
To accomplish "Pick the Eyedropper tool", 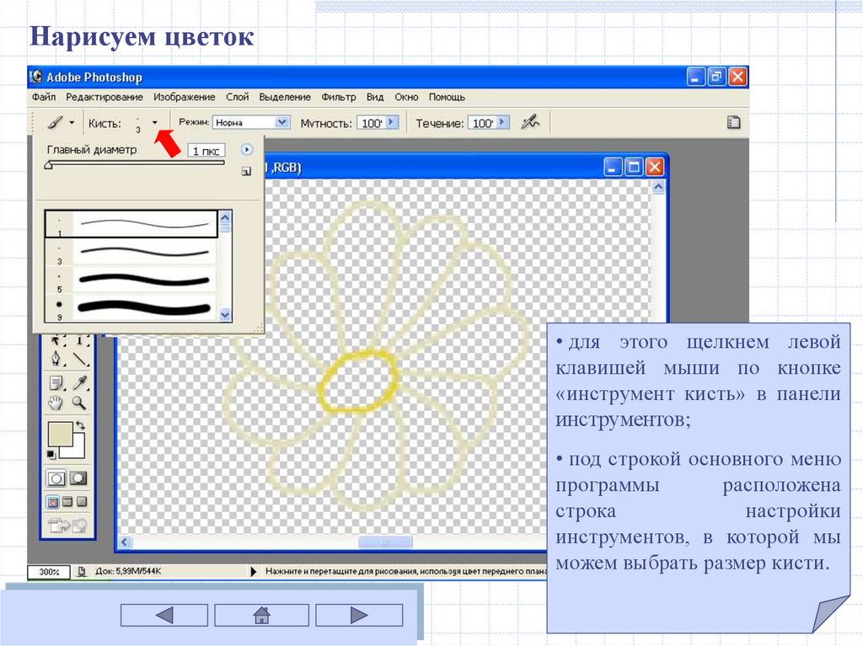I will coord(80,382).
